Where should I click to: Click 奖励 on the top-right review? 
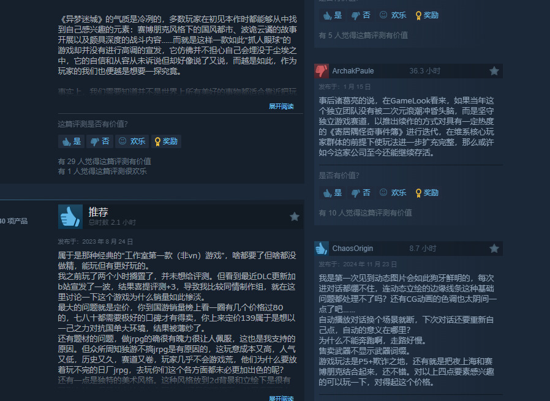(x=427, y=15)
